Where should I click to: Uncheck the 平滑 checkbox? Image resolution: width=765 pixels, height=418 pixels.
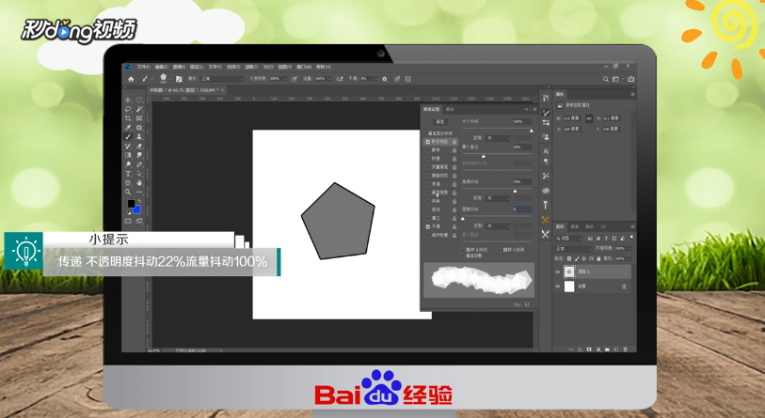tap(428, 226)
